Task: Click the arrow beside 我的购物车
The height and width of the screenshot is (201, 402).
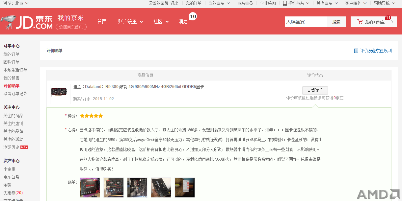Action: click(392, 22)
